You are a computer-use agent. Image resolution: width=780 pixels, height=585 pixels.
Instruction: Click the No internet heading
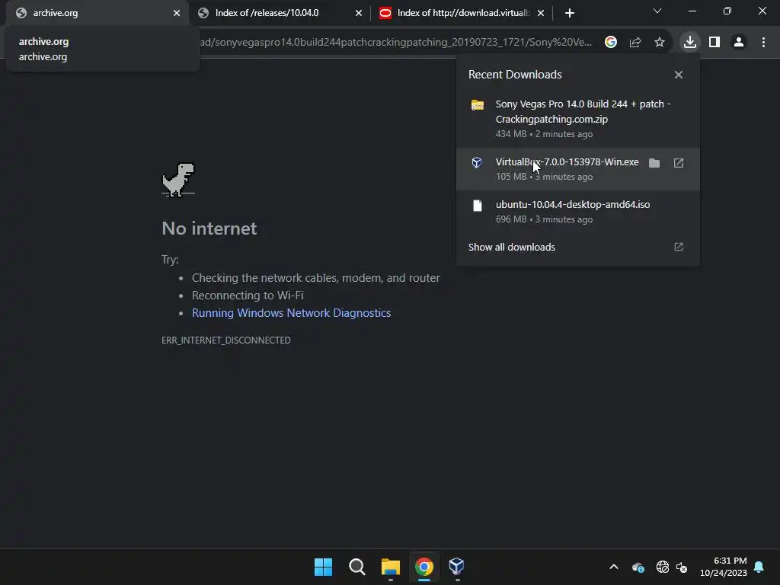coord(209,229)
